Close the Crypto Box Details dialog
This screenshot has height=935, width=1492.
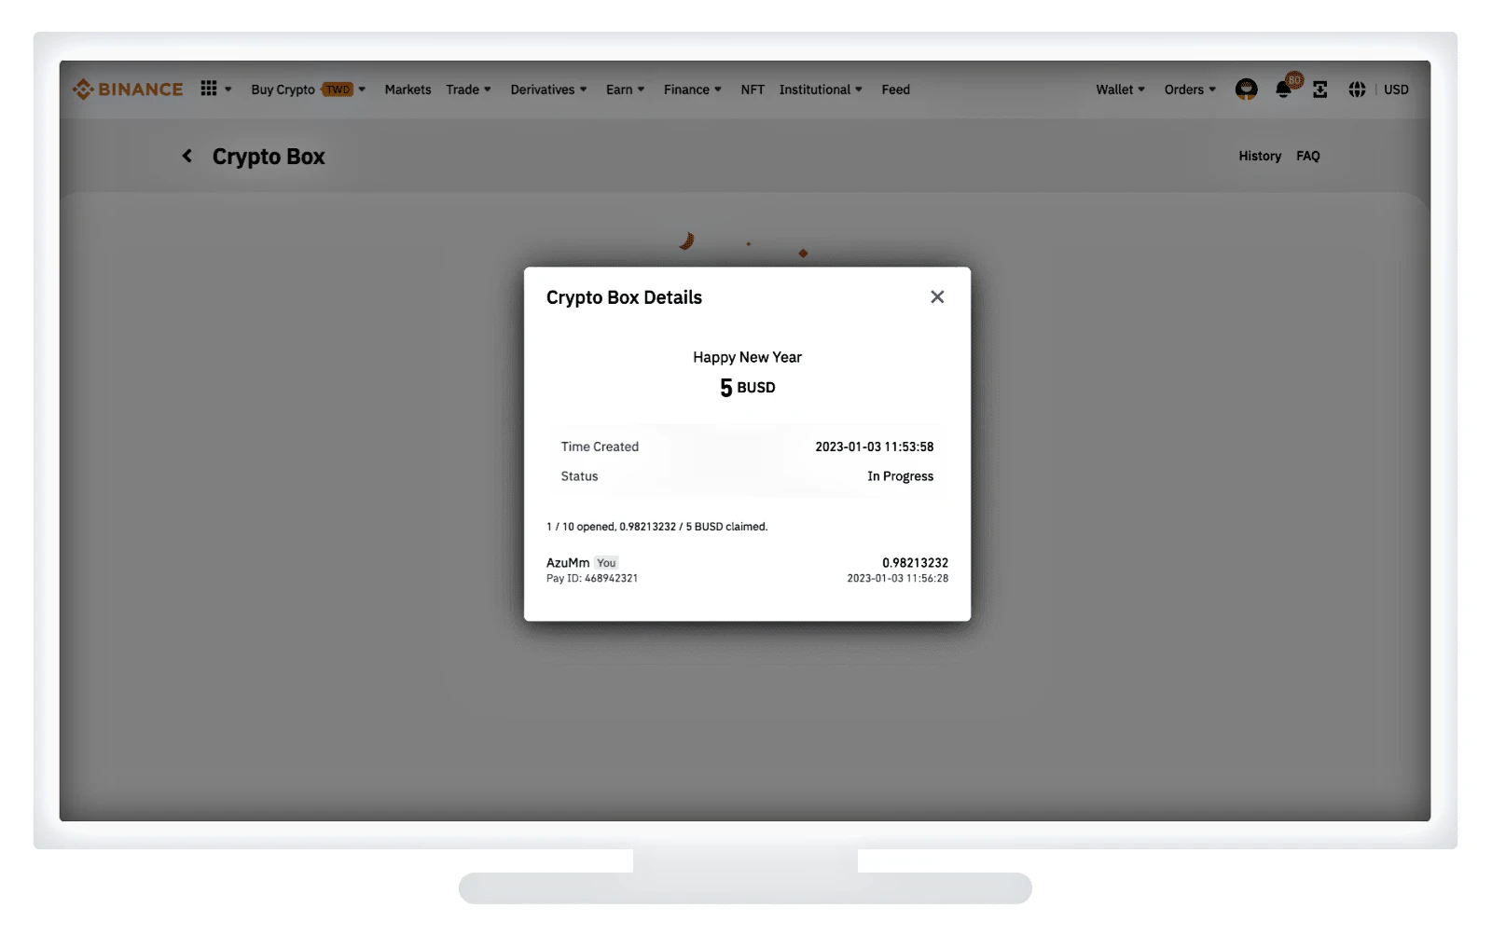point(937,296)
